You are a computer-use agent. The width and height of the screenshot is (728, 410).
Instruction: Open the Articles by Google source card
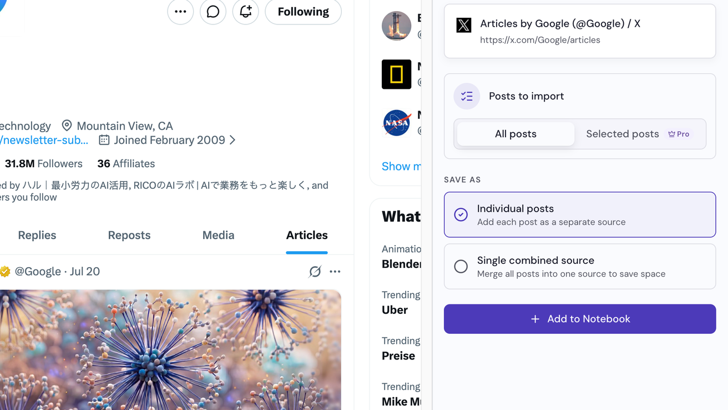coord(580,31)
